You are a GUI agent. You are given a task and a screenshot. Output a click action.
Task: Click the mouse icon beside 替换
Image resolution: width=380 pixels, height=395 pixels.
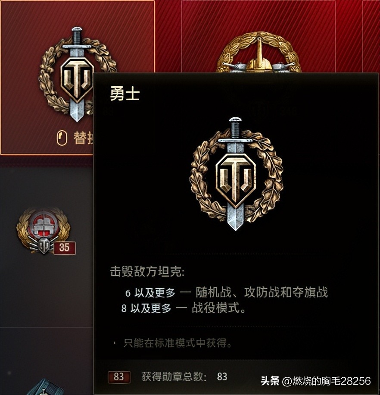(62, 138)
